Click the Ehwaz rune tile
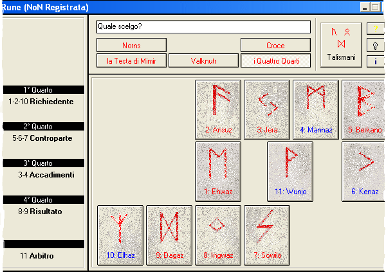The height and width of the screenshot is (272, 386). (218, 171)
